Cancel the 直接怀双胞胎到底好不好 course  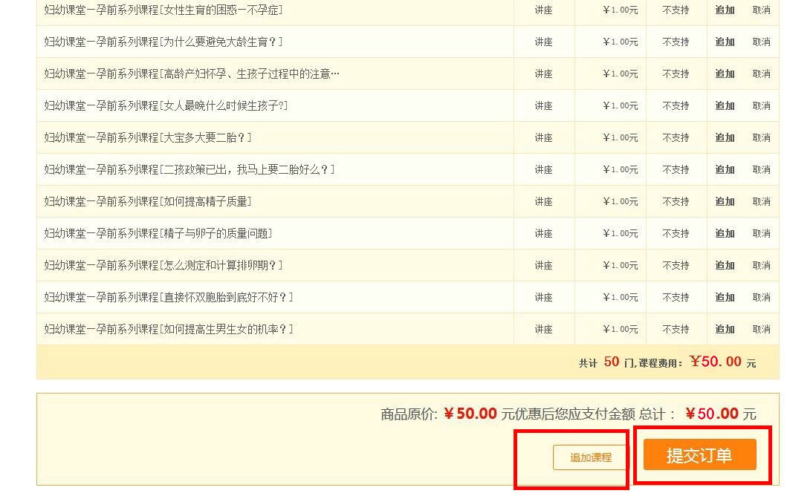[762, 297]
